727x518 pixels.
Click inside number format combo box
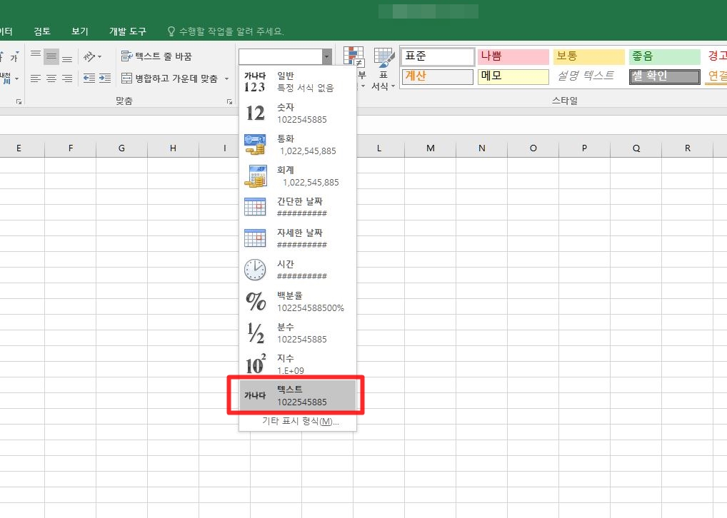(280, 56)
